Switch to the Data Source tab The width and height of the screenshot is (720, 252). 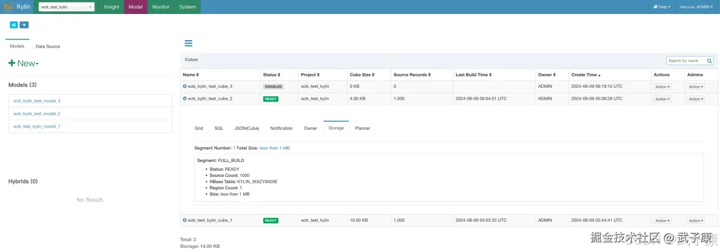click(48, 46)
